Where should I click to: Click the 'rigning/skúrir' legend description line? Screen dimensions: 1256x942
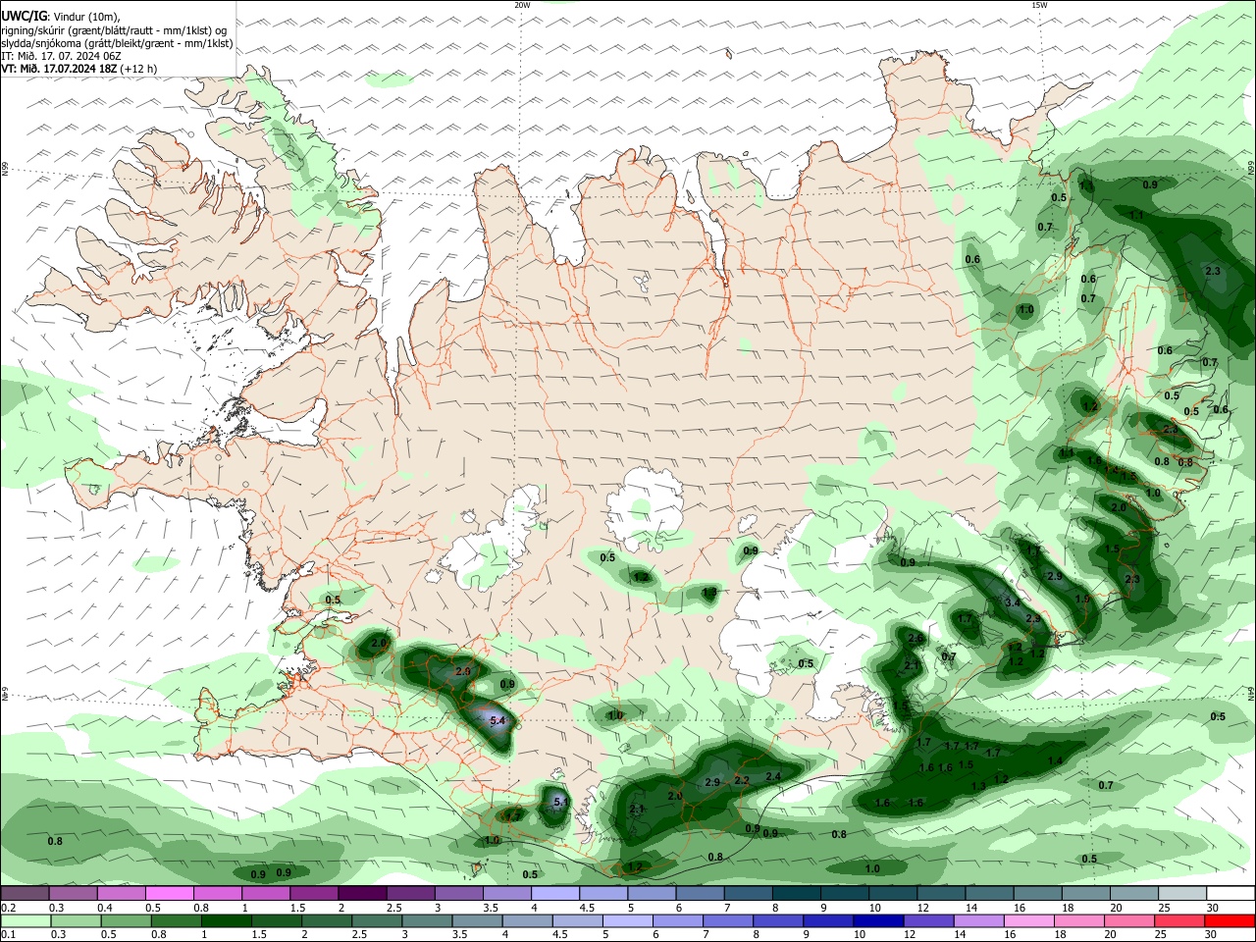pyautogui.click(x=114, y=30)
